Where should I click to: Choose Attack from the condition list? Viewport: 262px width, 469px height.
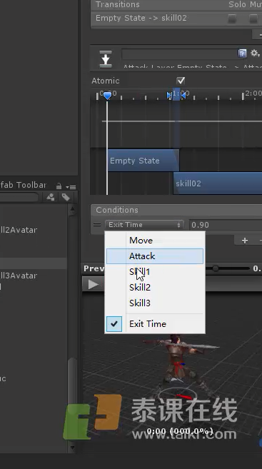tap(155, 256)
